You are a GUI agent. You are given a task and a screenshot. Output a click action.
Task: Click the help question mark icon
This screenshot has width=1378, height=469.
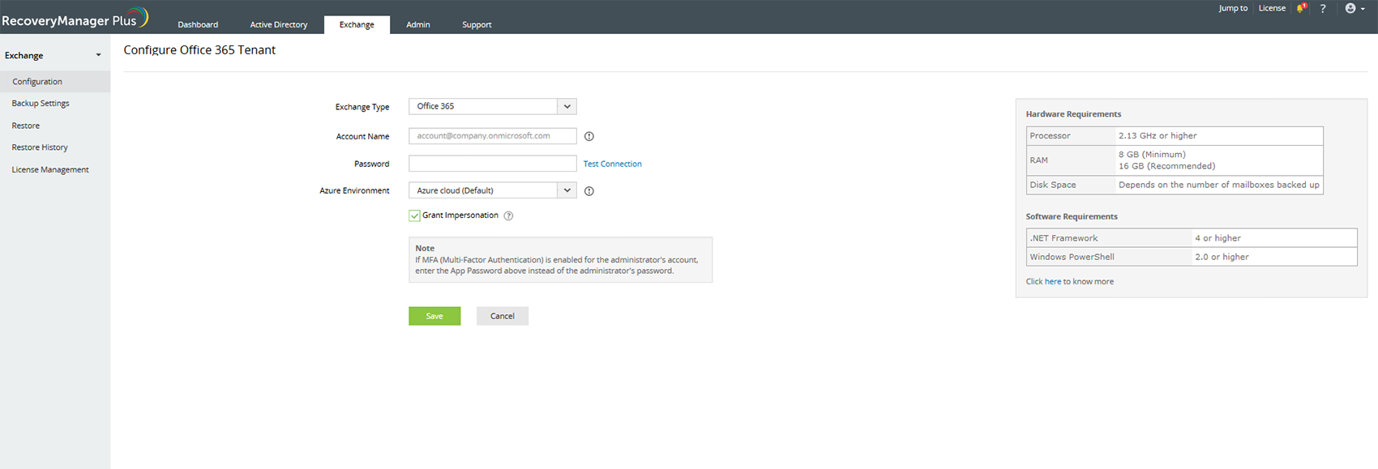(1323, 8)
